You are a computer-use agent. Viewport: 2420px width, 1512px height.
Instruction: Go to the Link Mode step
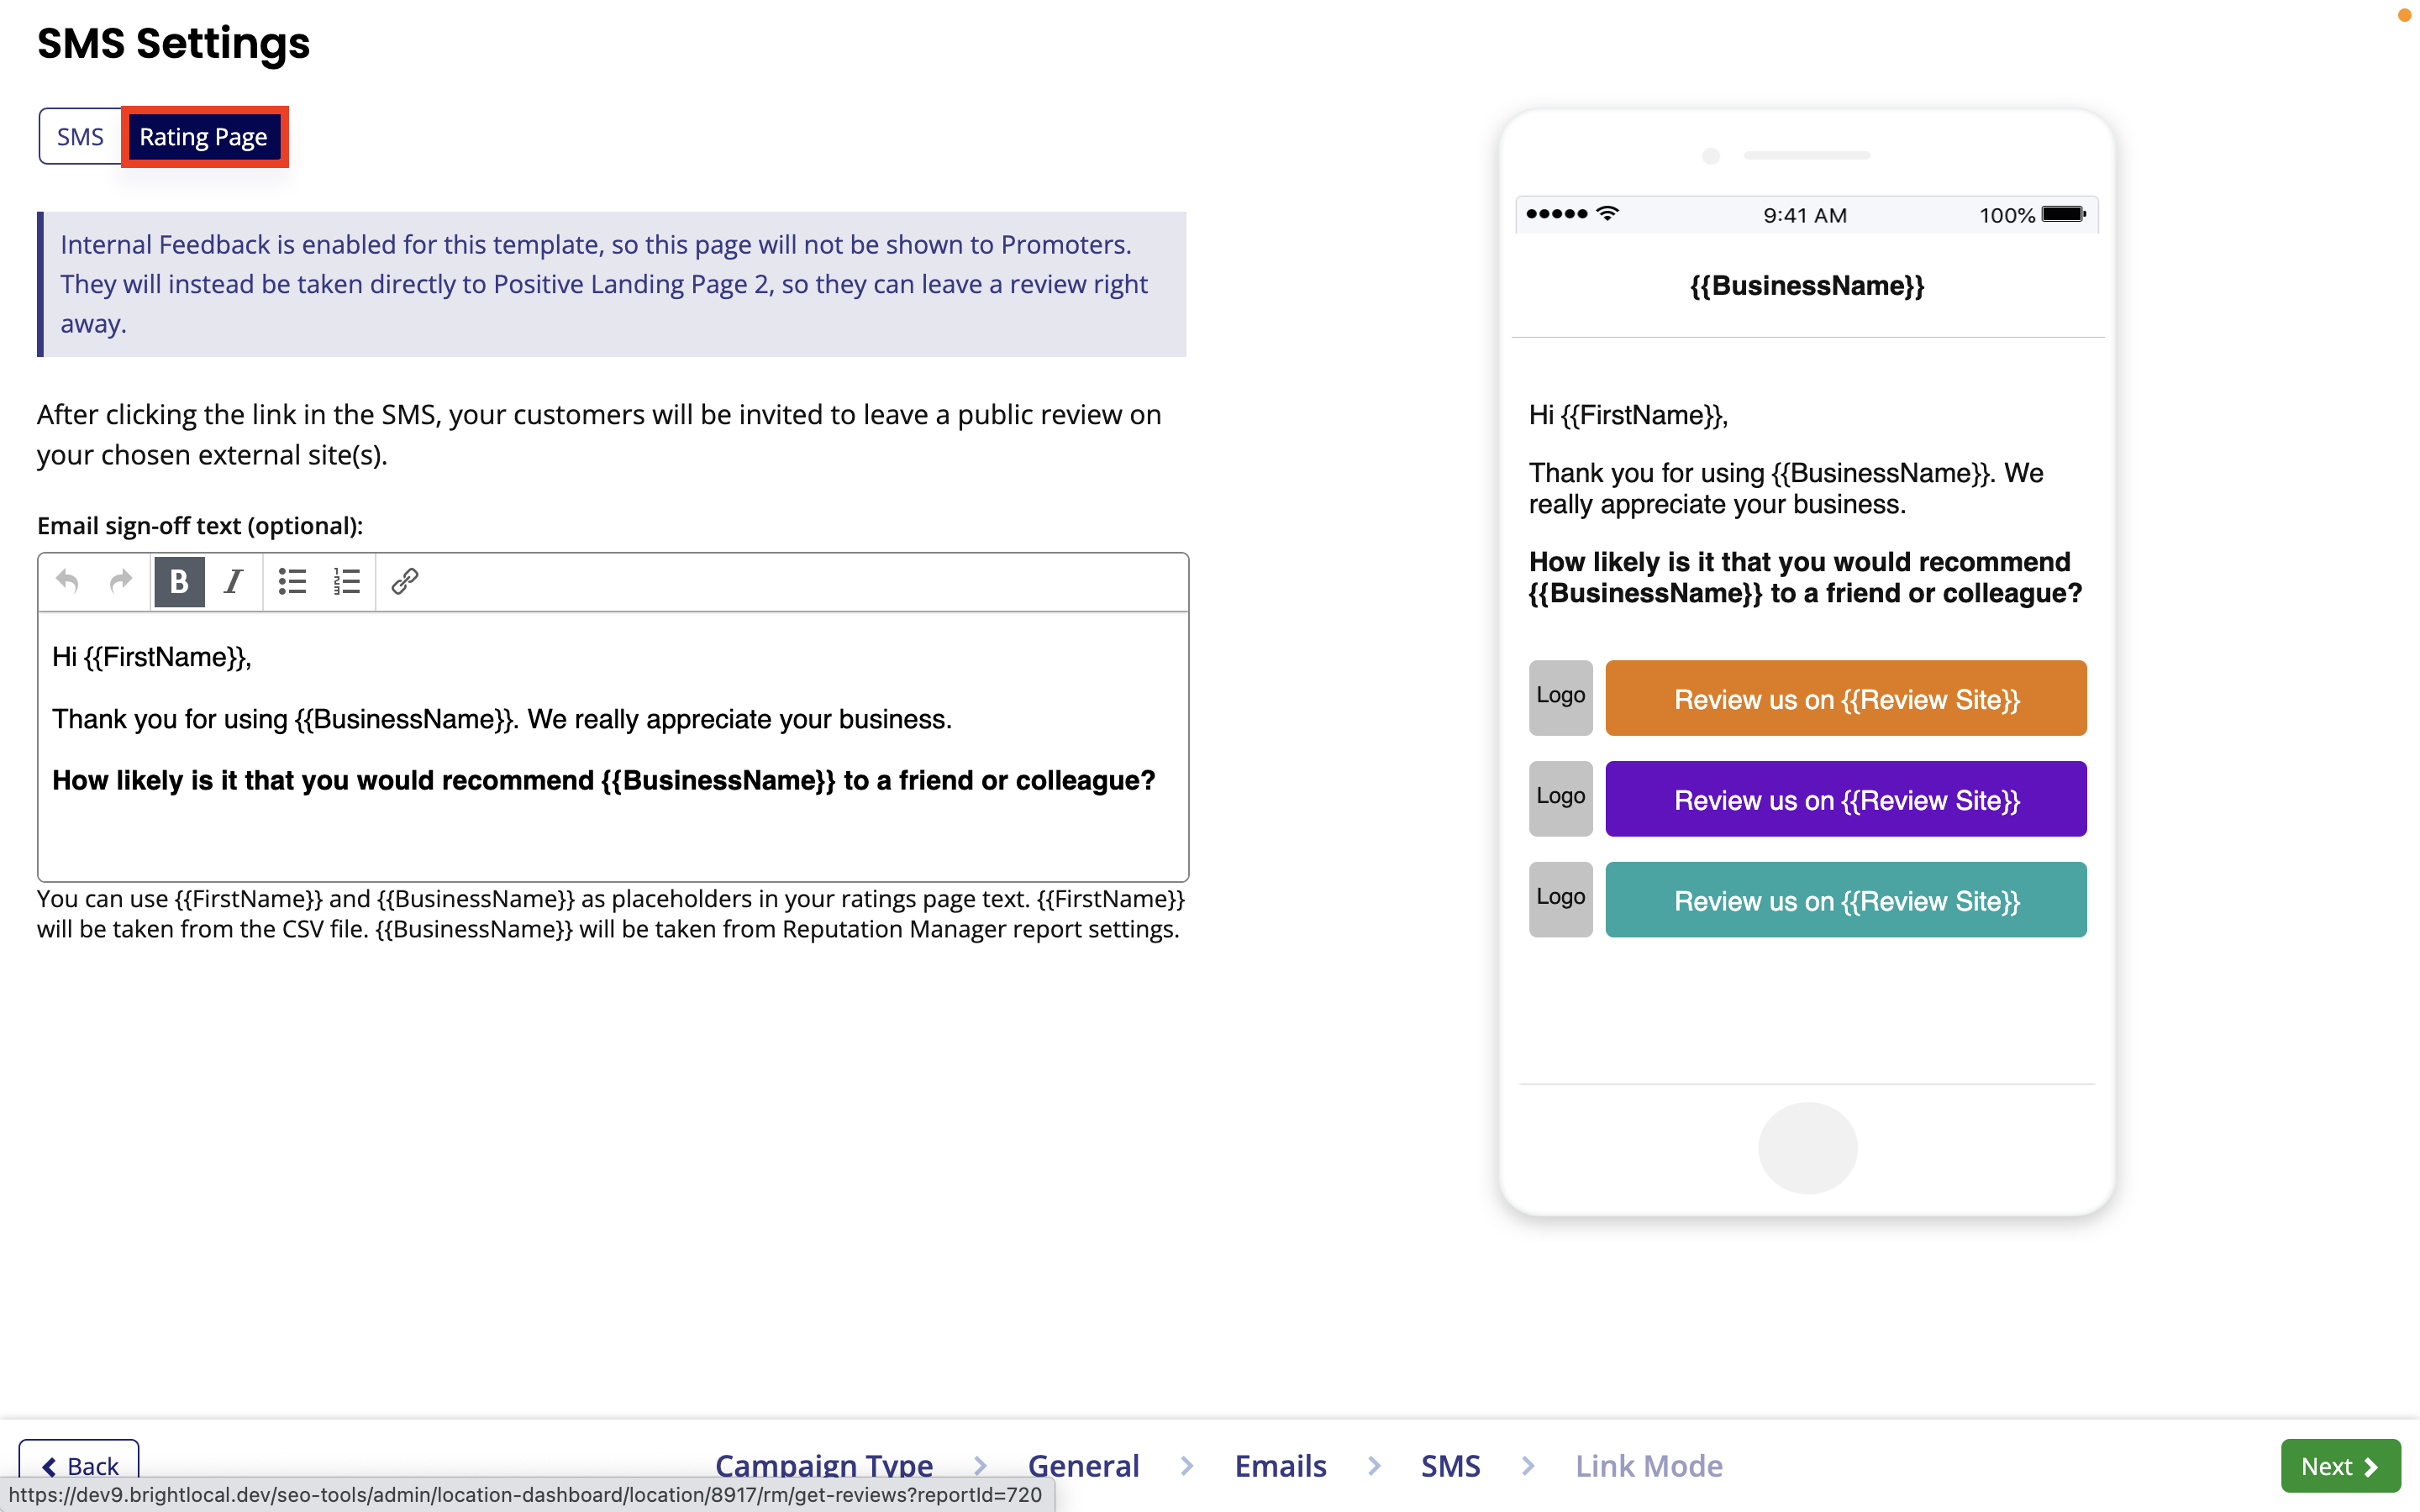pos(1649,1465)
